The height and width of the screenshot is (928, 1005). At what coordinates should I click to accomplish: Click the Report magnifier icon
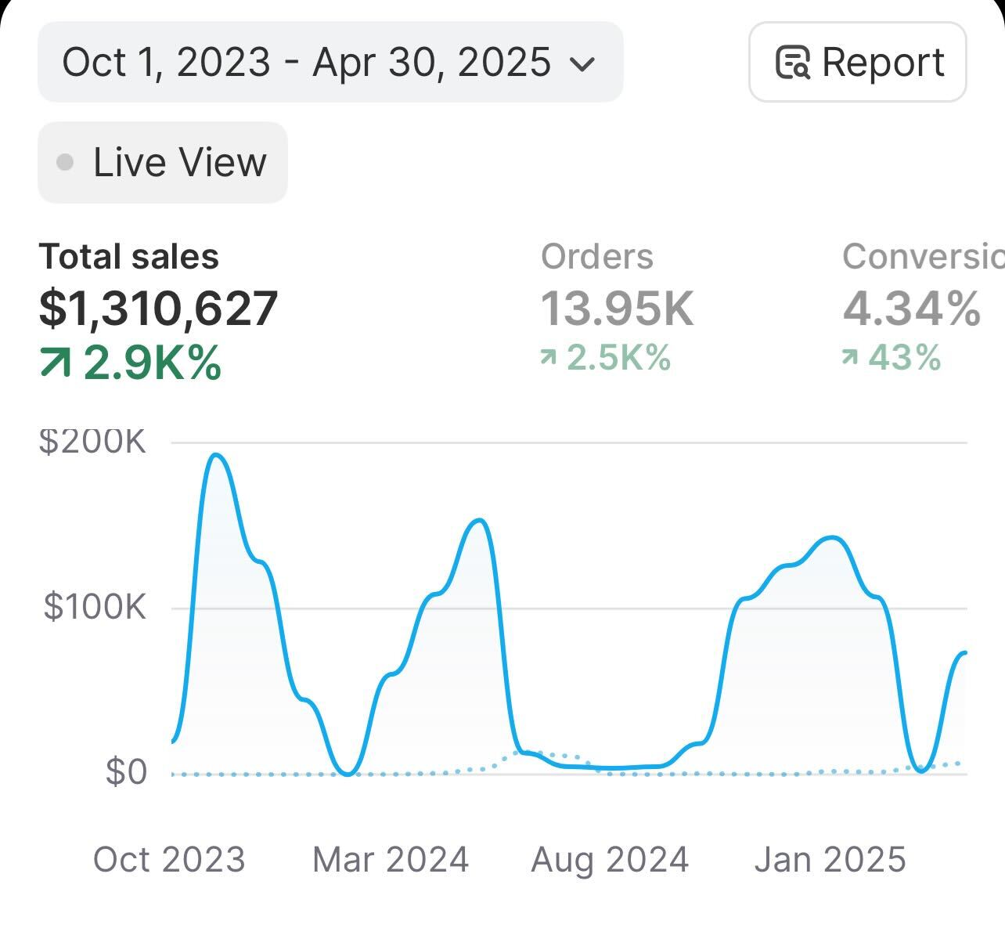[792, 63]
